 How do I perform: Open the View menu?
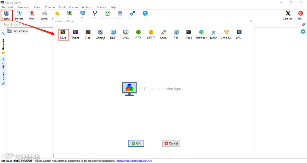37,7
